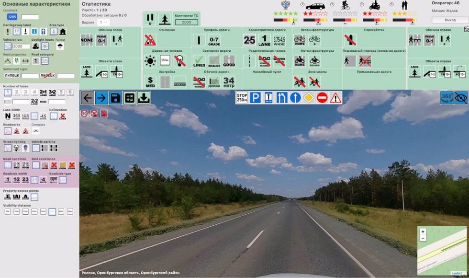The image size is (469, 278).
Task: Select the Parking road sign icon
Action: pyautogui.click(x=256, y=98)
